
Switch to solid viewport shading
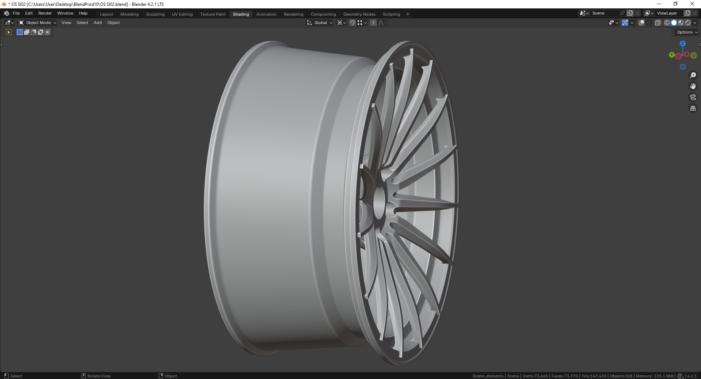click(x=674, y=23)
